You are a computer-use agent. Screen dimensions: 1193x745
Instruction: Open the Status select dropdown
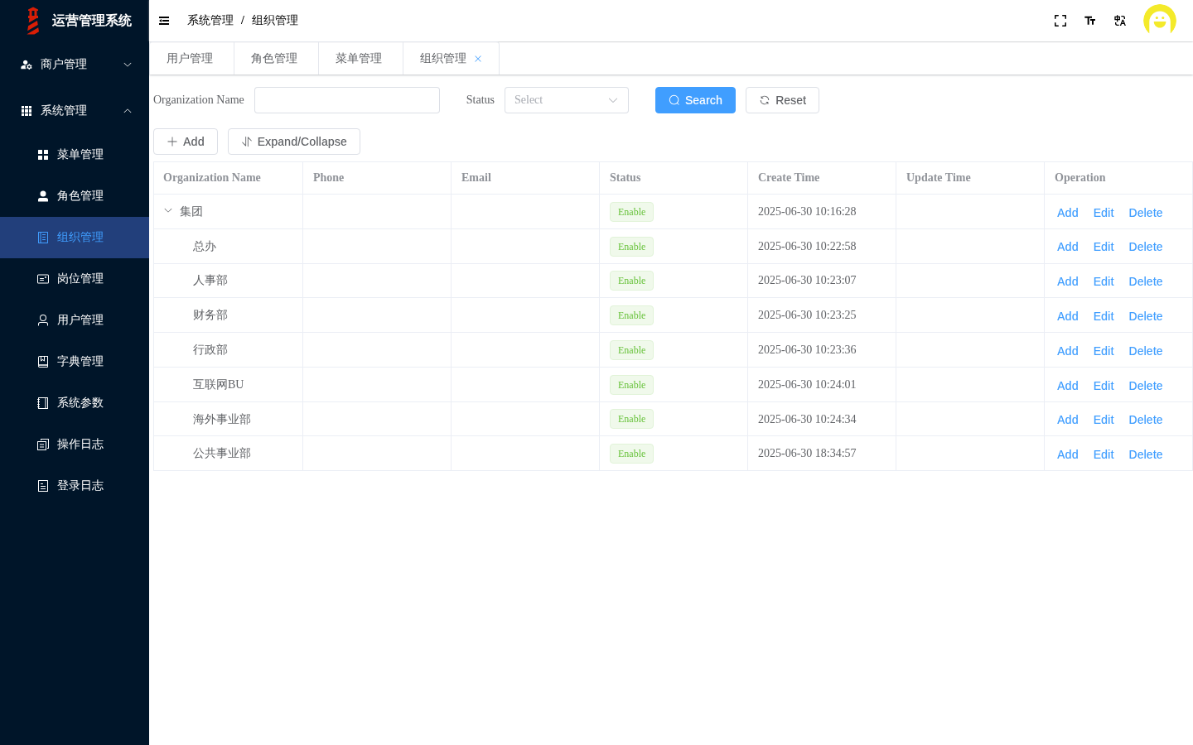tap(567, 100)
